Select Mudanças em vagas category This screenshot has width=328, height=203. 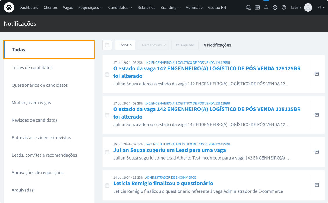(x=31, y=103)
